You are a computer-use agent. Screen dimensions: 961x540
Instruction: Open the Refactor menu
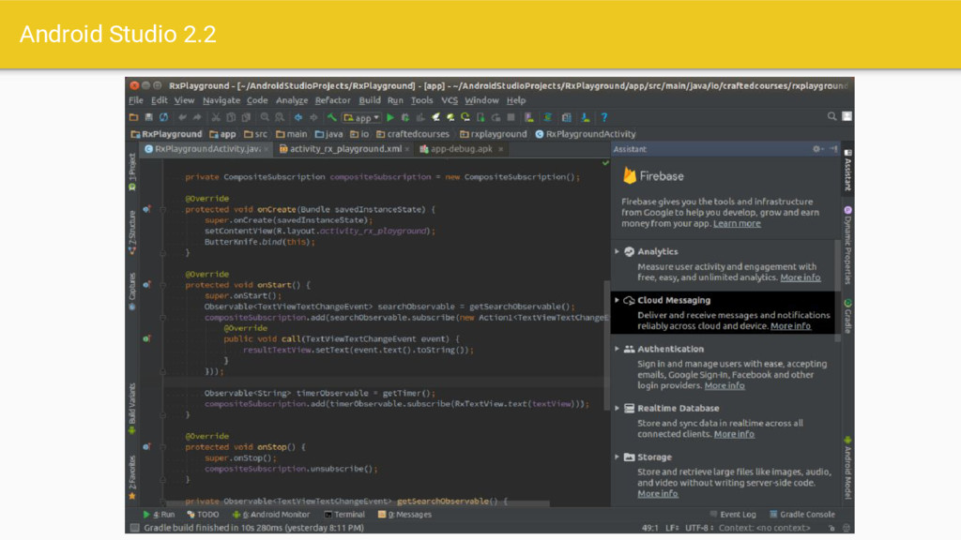pyautogui.click(x=332, y=100)
